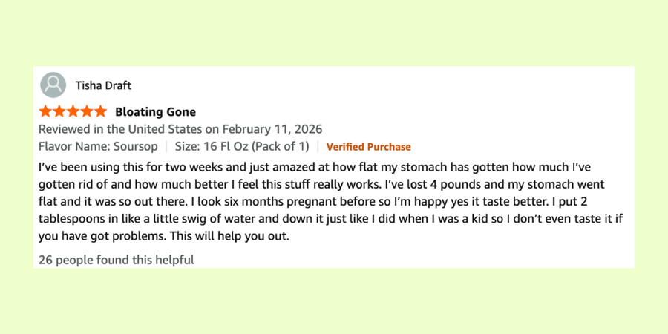Open the "Bloating Gone" review title
Screen dimensions: 668x334
(x=155, y=112)
